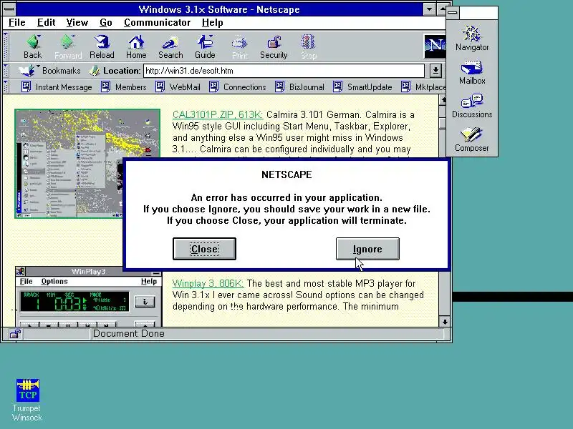Image resolution: width=573 pixels, height=429 pixels.
Task: Click the WinPlay3 track time display
Action: click(x=74, y=302)
